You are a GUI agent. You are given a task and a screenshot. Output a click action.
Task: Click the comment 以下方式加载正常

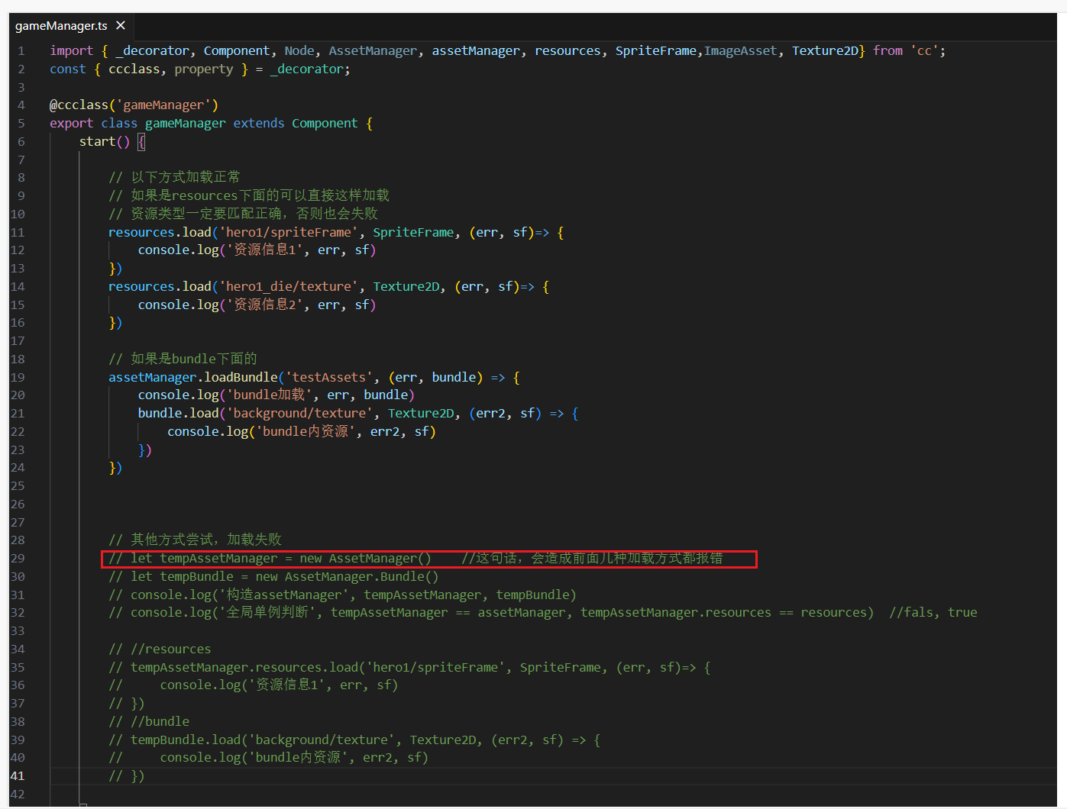[x=174, y=177]
